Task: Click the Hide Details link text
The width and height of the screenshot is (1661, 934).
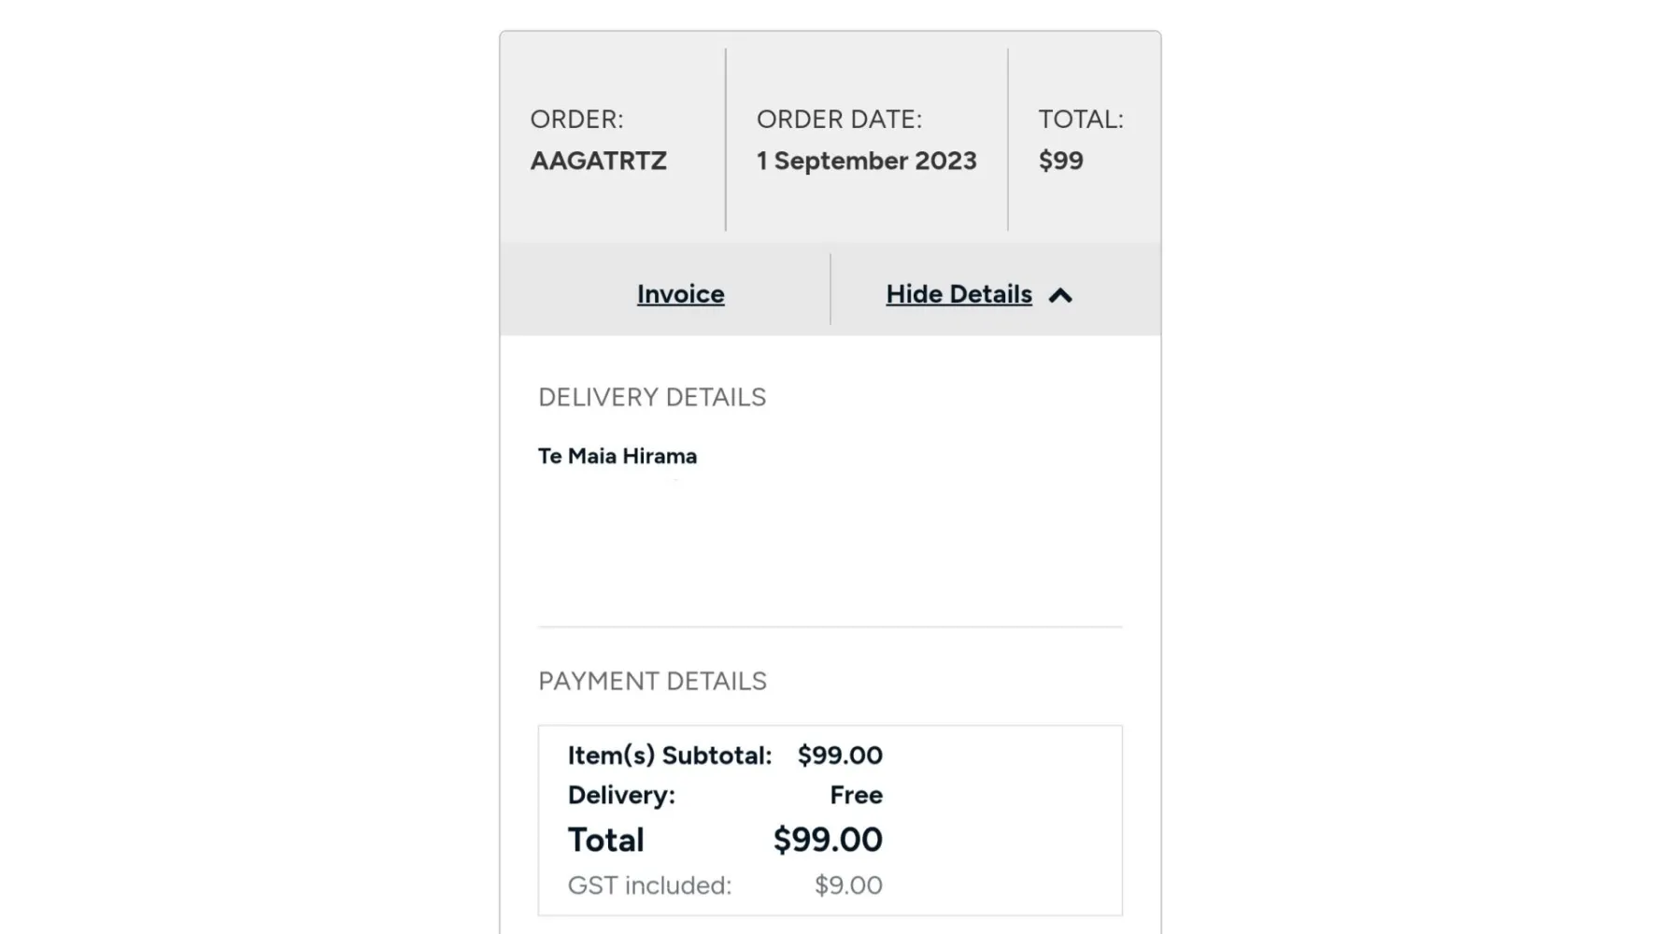Action: (958, 294)
